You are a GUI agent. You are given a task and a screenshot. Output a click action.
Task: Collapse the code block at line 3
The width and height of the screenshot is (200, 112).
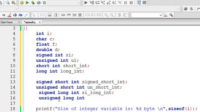tap(23, 28)
